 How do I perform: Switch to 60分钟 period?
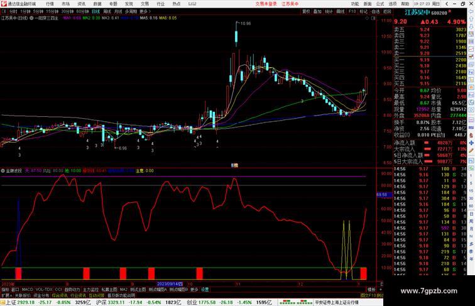click(82, 11)
